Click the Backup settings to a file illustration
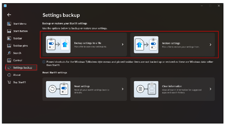This screenshot has width=225, height=126. 58,45
